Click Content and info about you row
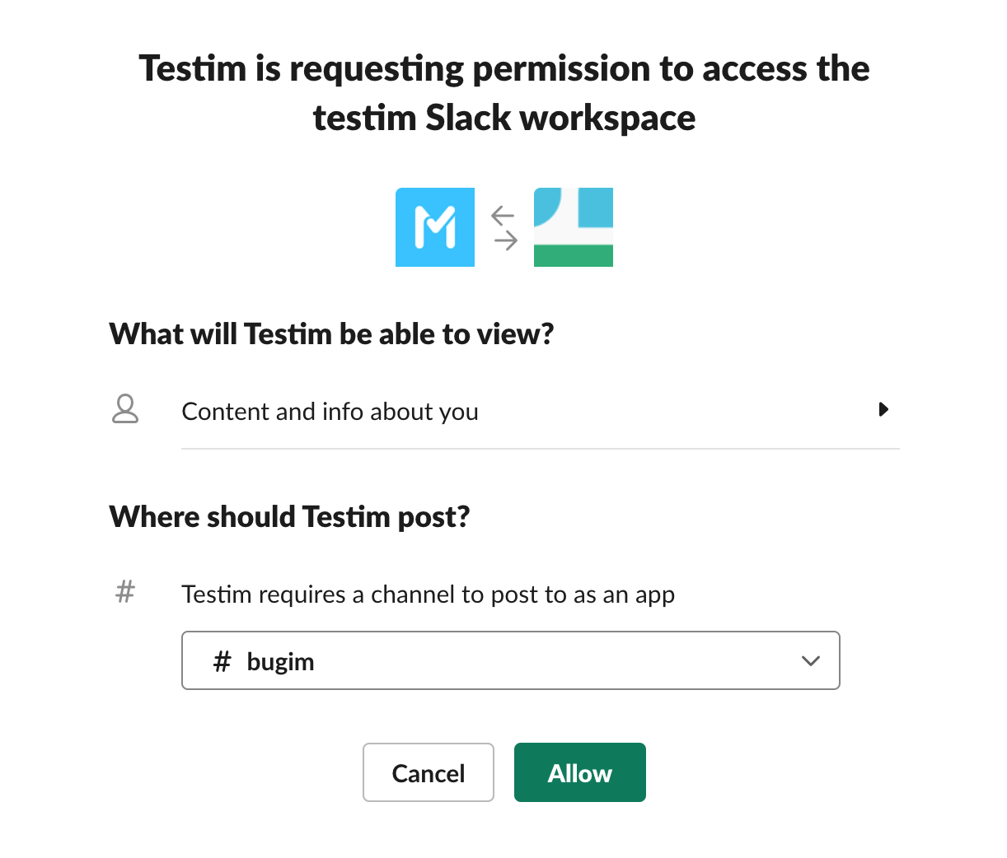Viewport: 1007px width, 858px height. (541, 410)
